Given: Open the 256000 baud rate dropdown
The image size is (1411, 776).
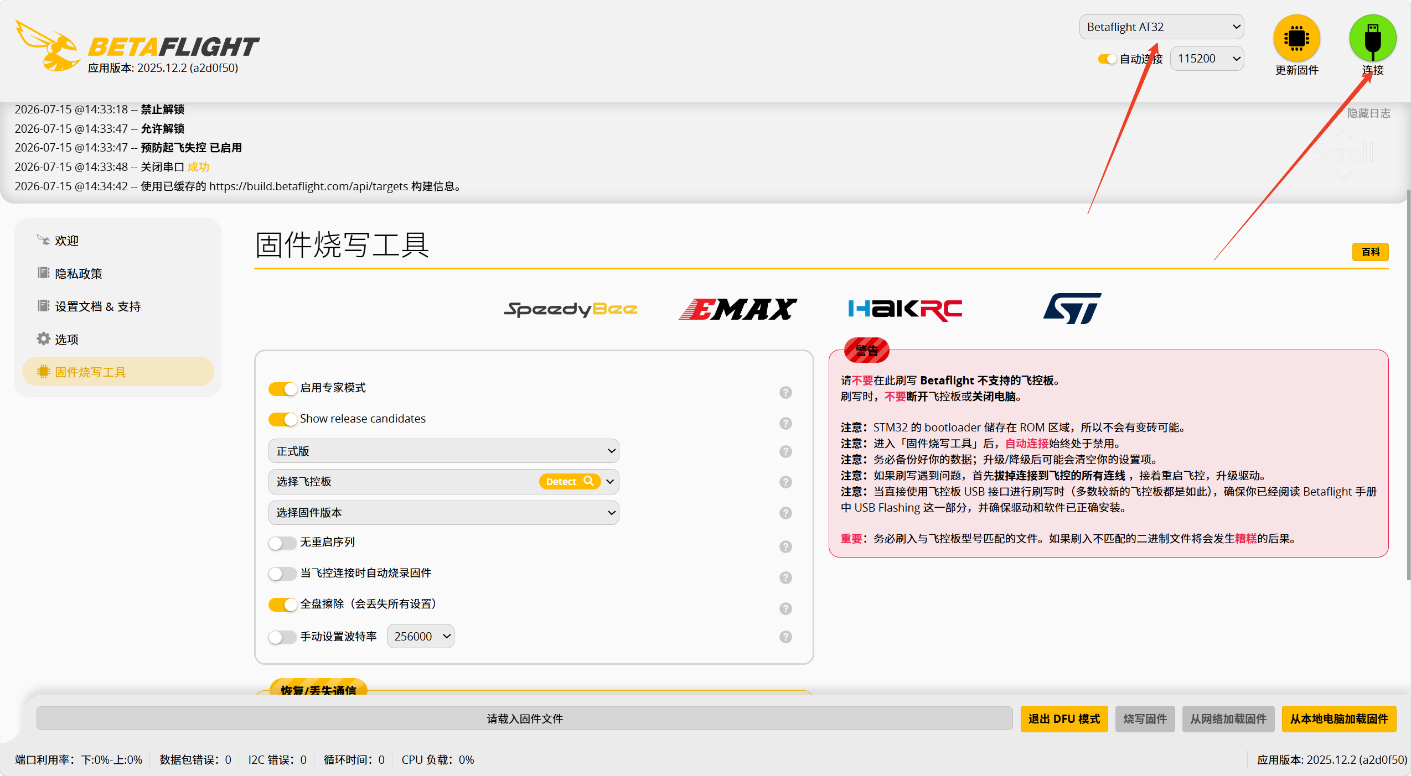Looking at the screenshot, I should pyautogui.click(x=420, y=636).
